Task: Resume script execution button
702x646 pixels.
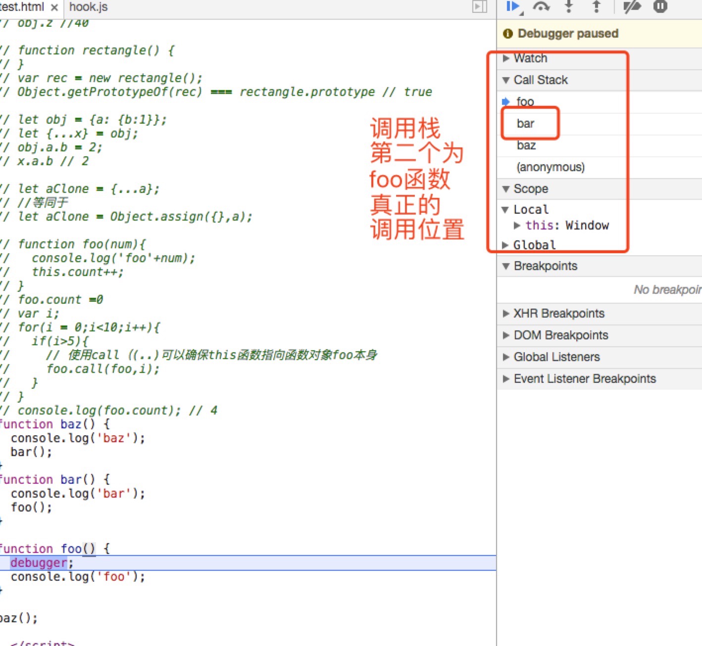Action: click(x=513, y=6)
